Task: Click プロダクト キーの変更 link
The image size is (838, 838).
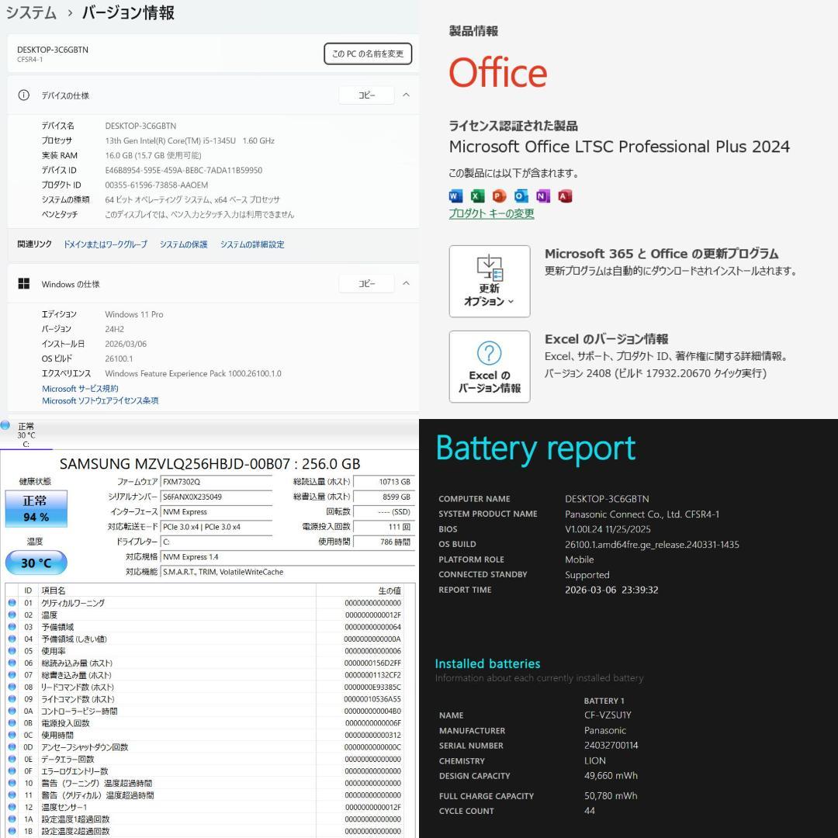Action: click(x=491, y=214)
